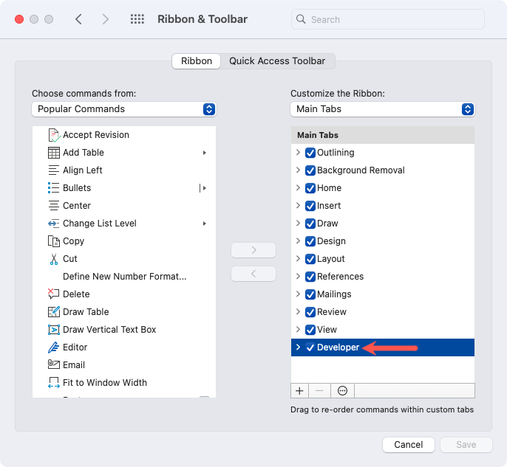
Task: Click the more options ellipsis button
Action: (343, 390)
